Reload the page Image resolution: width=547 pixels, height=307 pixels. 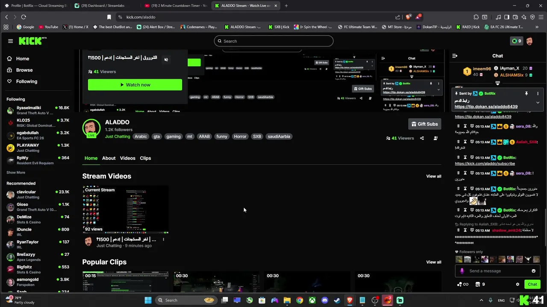coord(24,17)
